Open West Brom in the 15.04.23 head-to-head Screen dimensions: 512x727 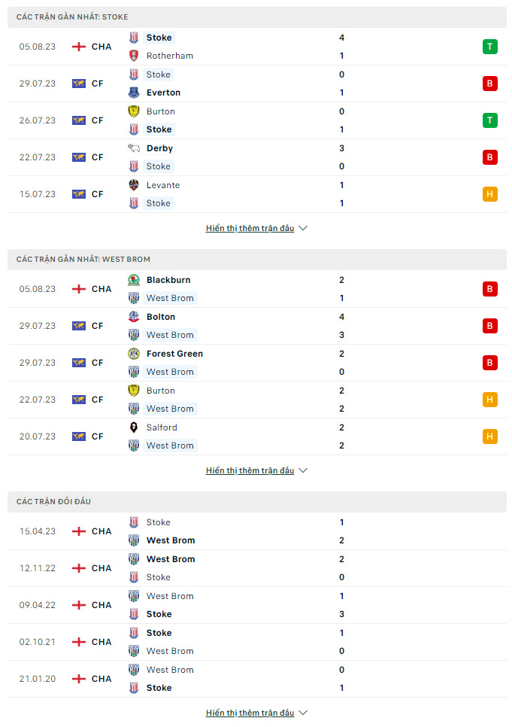[171, 540]
